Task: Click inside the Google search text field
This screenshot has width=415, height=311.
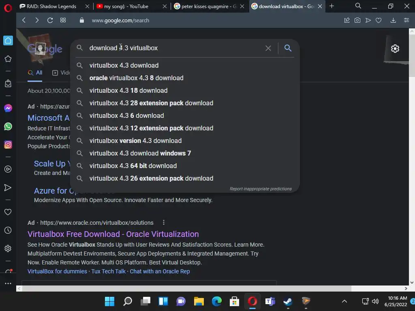Action: 175,48
